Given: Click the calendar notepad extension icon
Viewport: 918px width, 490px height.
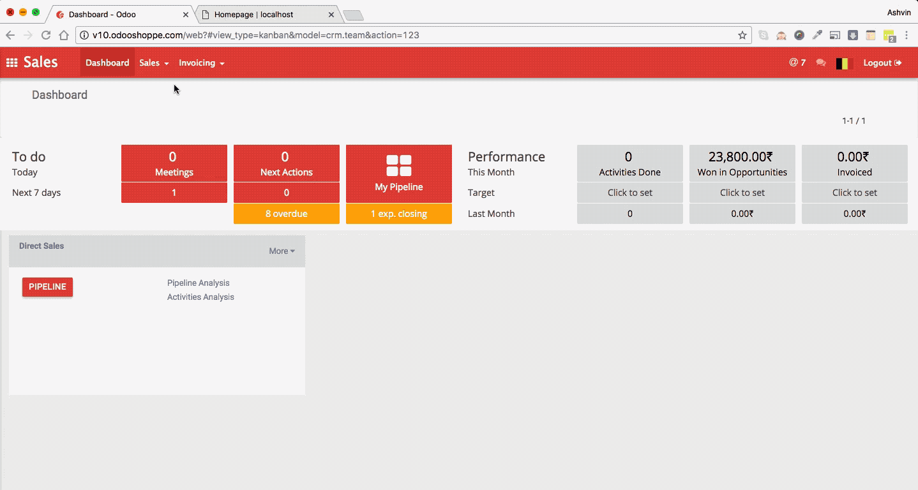Looking at the screenshot, I should pos(871,35).
